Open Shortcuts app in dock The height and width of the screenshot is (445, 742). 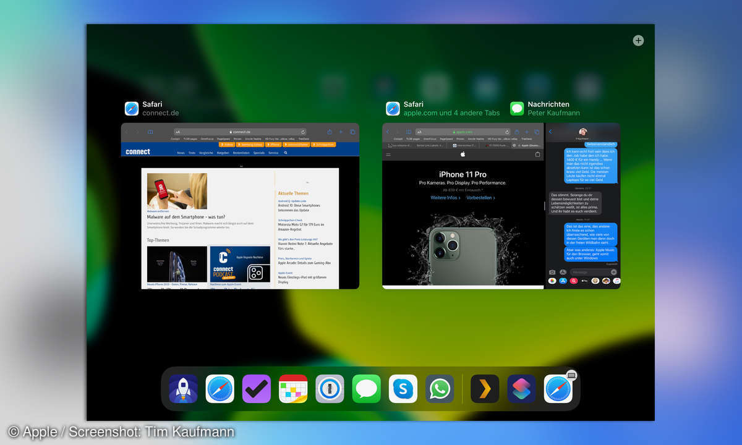[x=522, y=389]
